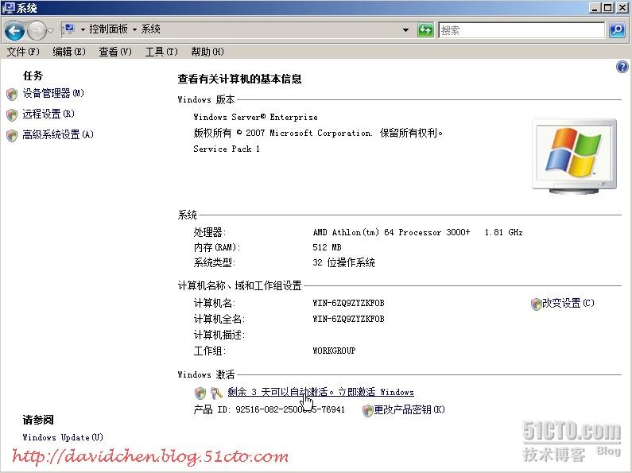Open the 工具(T) menu
The image size is (632, 473).
click(x=161, y=52)
